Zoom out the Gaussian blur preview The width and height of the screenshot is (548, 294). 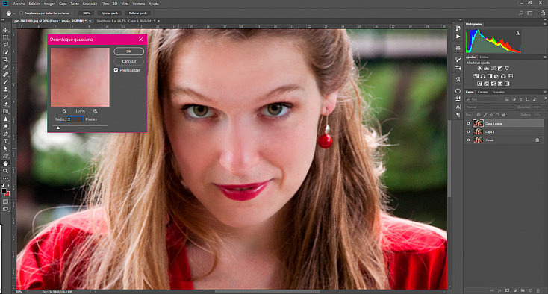point(65,111)
